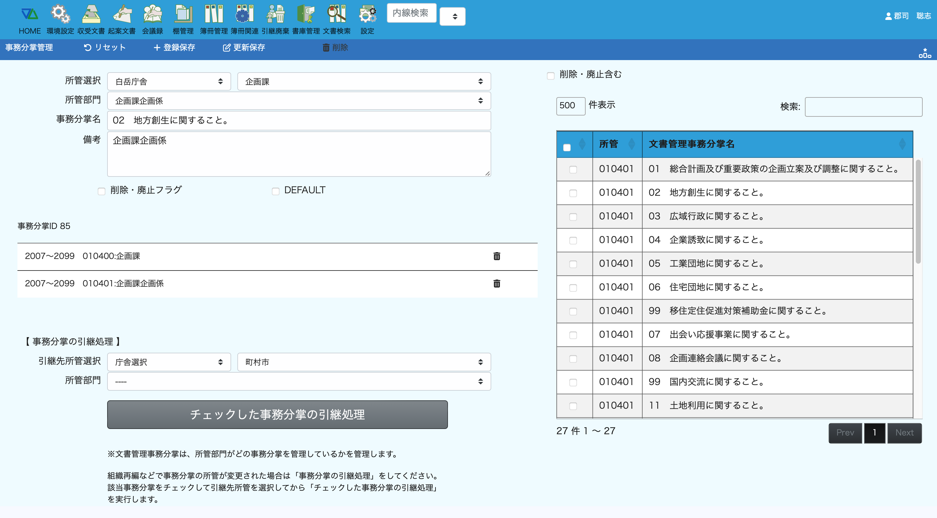Enable the 削除・廃止フラグ checkbox

tap(102, 191)
